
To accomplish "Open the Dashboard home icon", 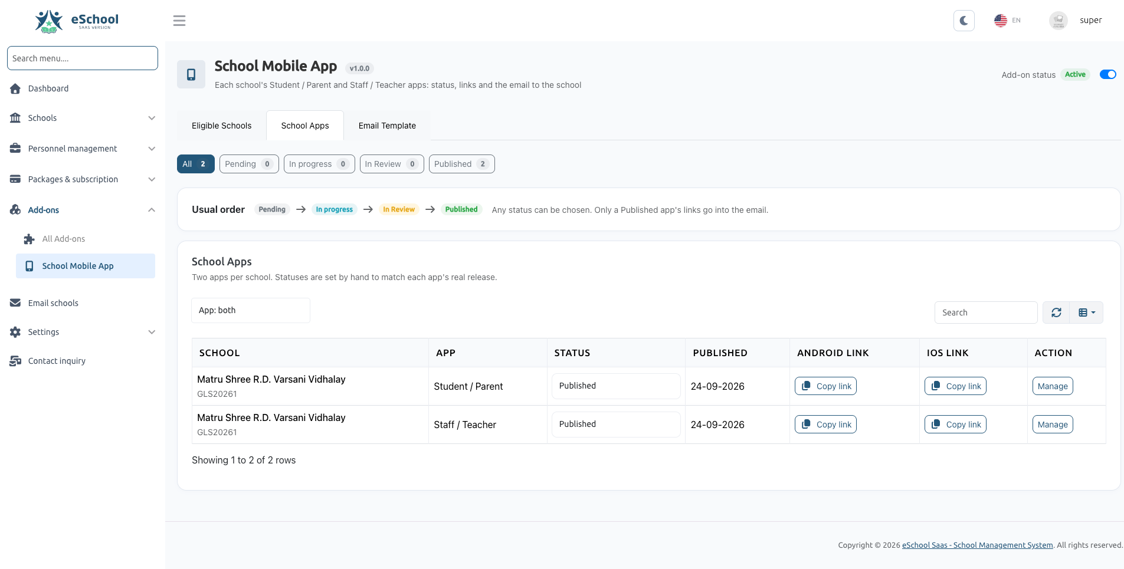I will [x=15, y=88].
